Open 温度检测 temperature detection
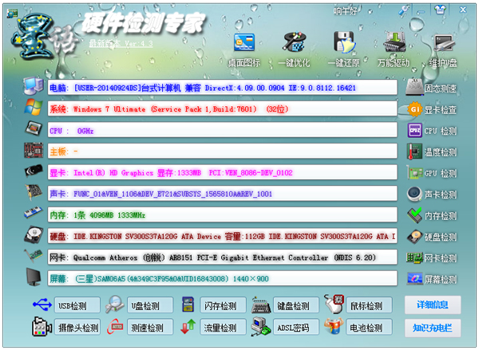The height and width of the screenshot is (350, 479). tap(432, 152)
